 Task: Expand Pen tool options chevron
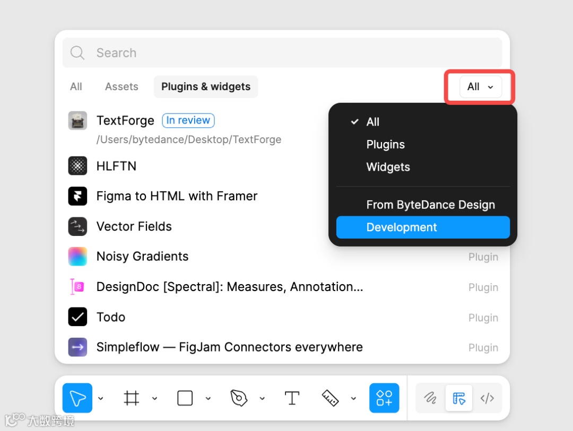[262, 399]
